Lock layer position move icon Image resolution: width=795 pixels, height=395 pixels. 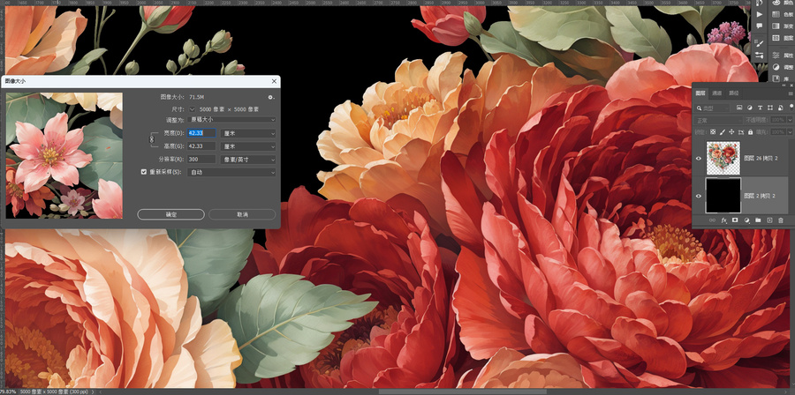(731, 132)
